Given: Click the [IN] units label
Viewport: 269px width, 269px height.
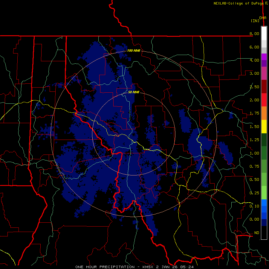Looking at the screenshot, I should (255, 21).
